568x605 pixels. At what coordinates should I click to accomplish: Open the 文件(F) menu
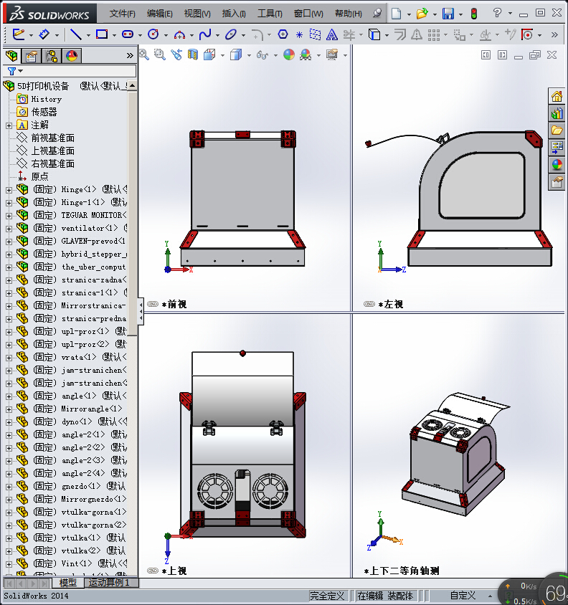click(122, 14)
